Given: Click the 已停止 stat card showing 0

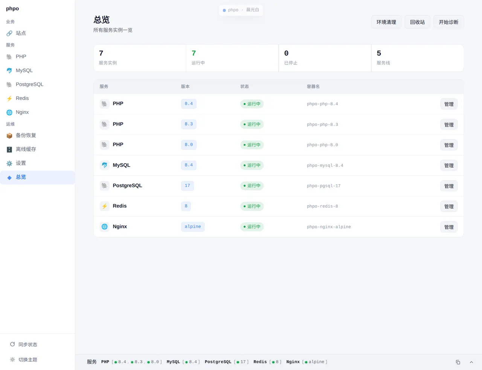Looking at the screenshot, I should pos(325,58).
